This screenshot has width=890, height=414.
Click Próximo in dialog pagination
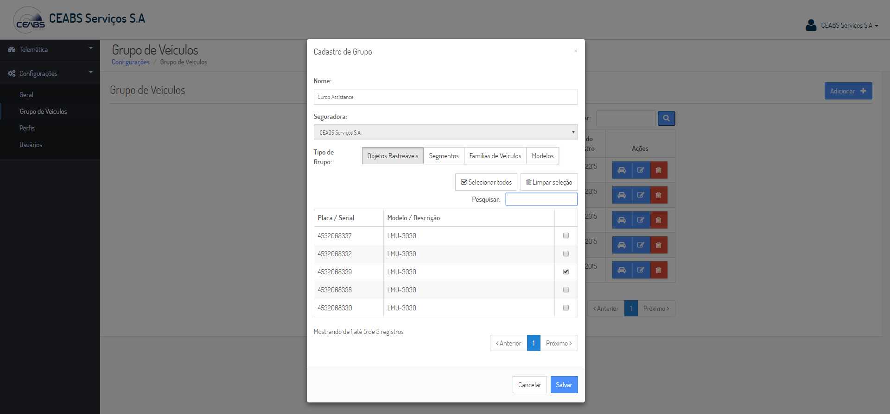559,343
